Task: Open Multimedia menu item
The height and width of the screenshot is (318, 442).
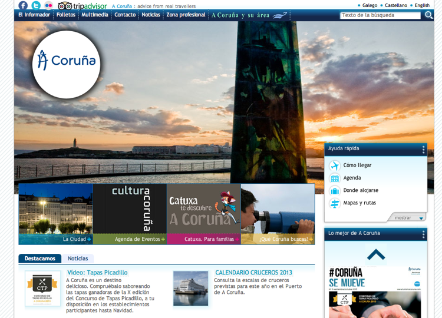Action: coord(95,15)
